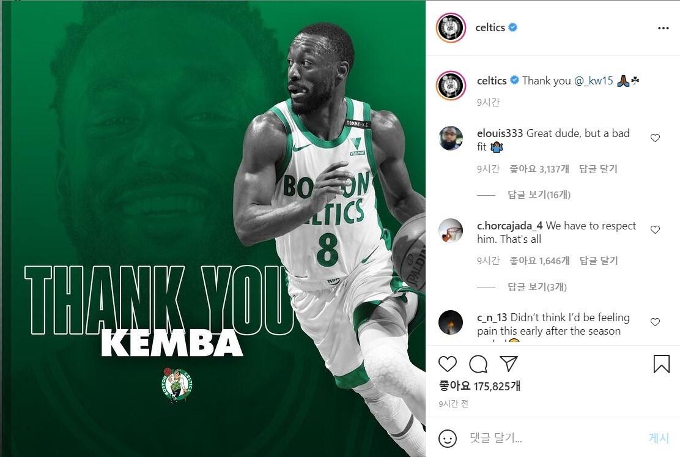This screenshot has height=457, width=680.
Task: Save the post with the bookmark icon
Action: coord(662,363)
